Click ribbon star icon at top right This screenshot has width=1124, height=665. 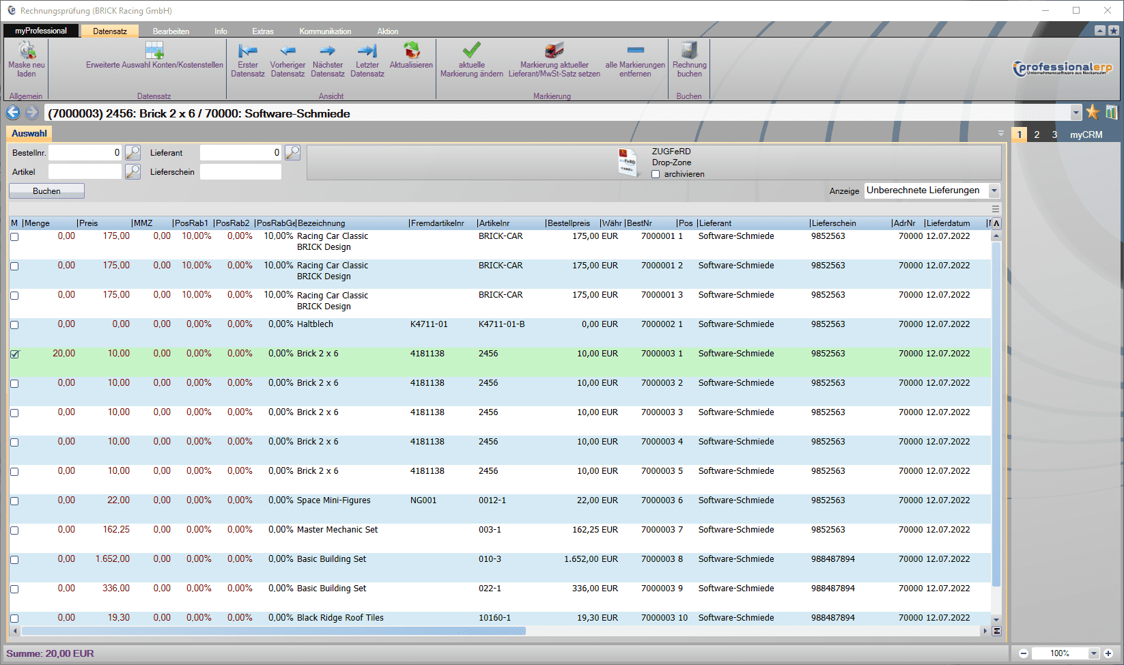pos(1114,31)
